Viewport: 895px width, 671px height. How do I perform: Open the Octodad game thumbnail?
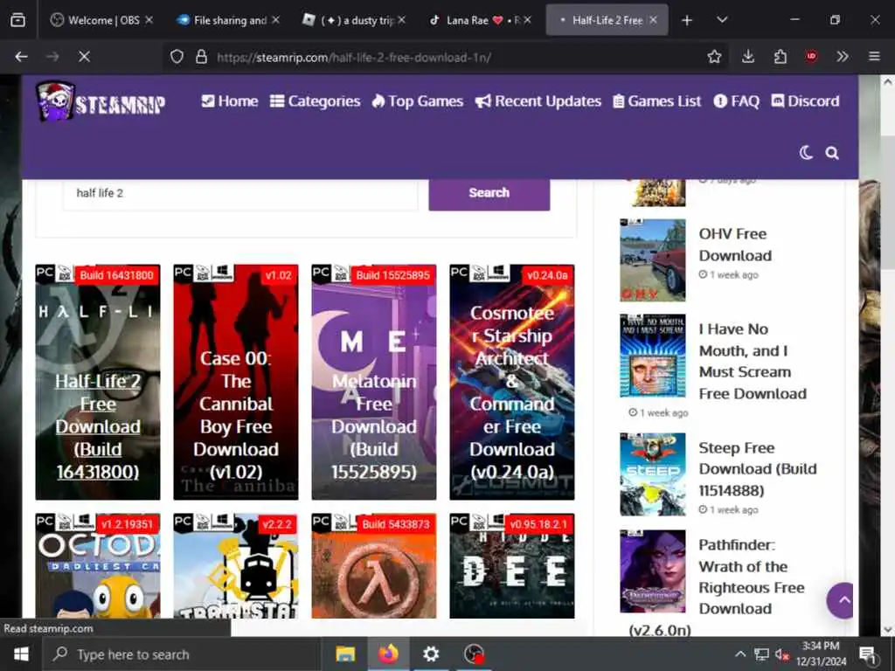tap(98, 566)
